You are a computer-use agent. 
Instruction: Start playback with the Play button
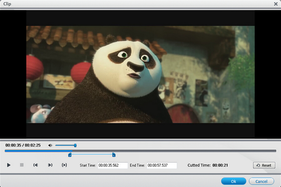click(8, 165)
